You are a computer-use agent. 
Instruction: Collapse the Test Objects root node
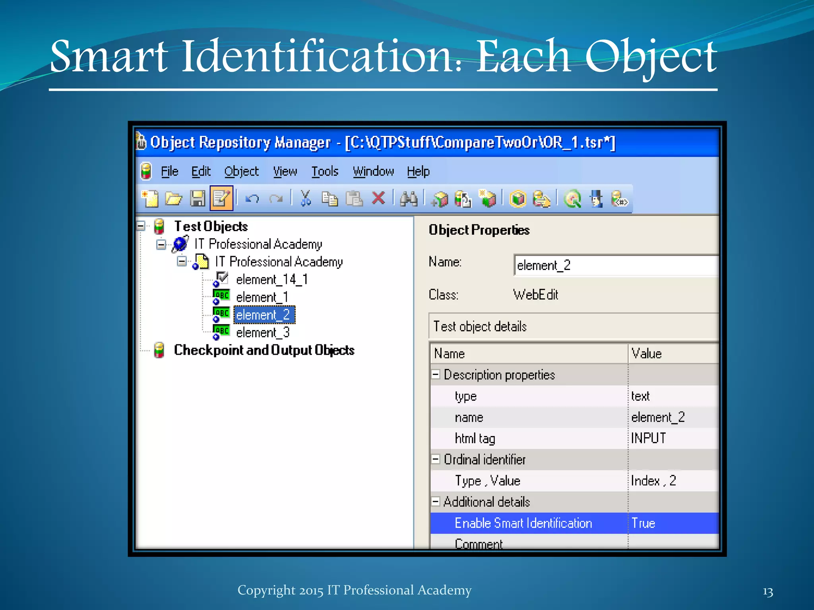(x=141, y=226)
